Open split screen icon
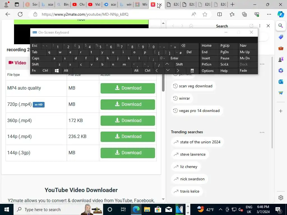 pyautogui.click(x=219, y=14)
